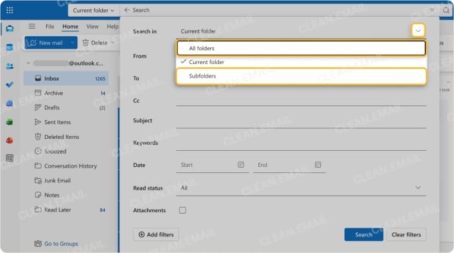Click the Go to Groups people icon
454x253 pixels.
[38, 244]
